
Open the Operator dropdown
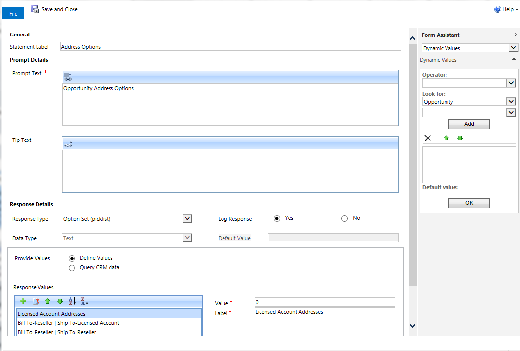(x=511, y=83)
